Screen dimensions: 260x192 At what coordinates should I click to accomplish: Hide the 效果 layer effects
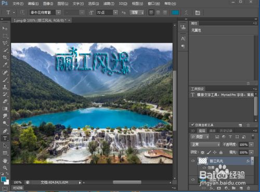click(x=204, y=168)
